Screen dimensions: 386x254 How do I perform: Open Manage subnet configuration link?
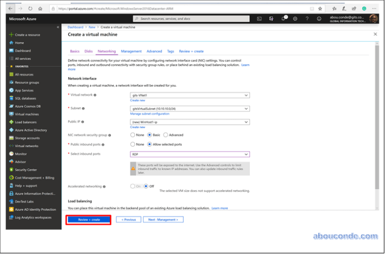[x=149, y=114]
